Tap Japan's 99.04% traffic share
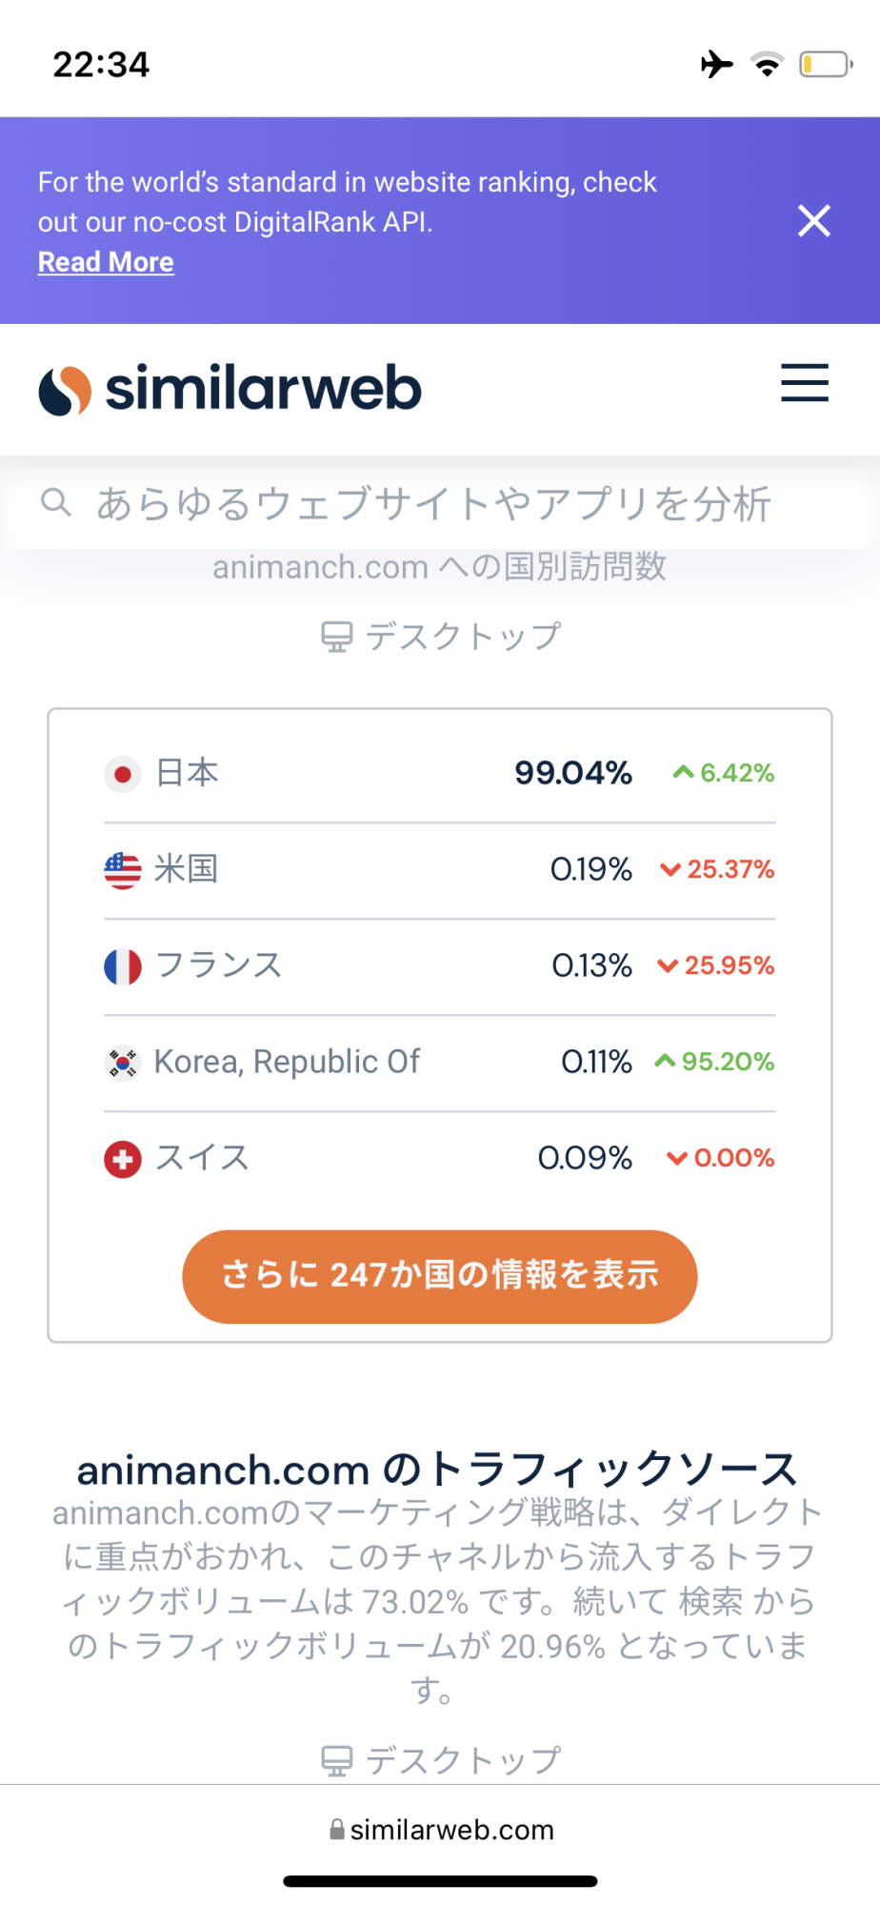The height and width of the screenshot is (1906, 880). 573,773
